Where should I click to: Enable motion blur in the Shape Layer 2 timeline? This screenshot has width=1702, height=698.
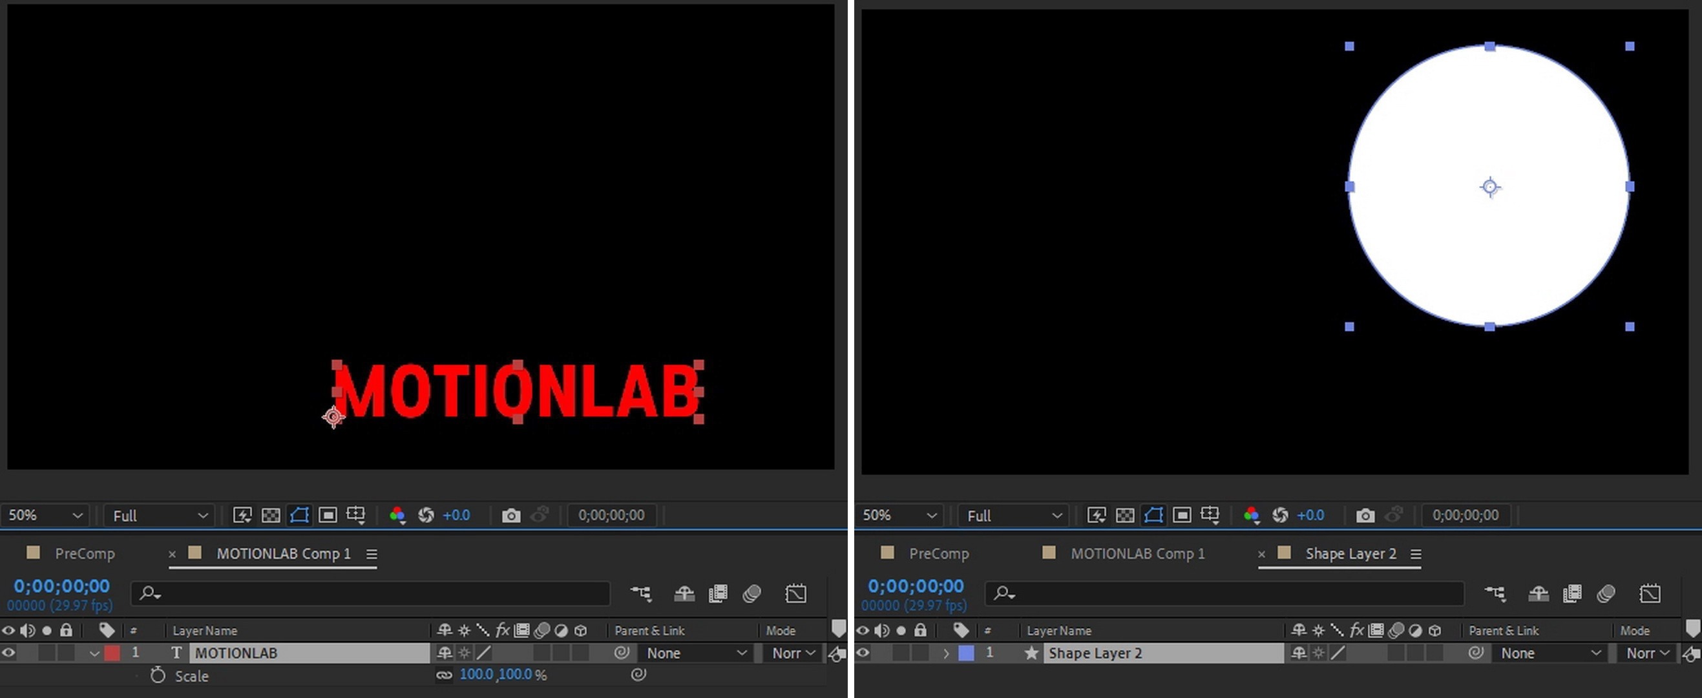(1606, 593)
